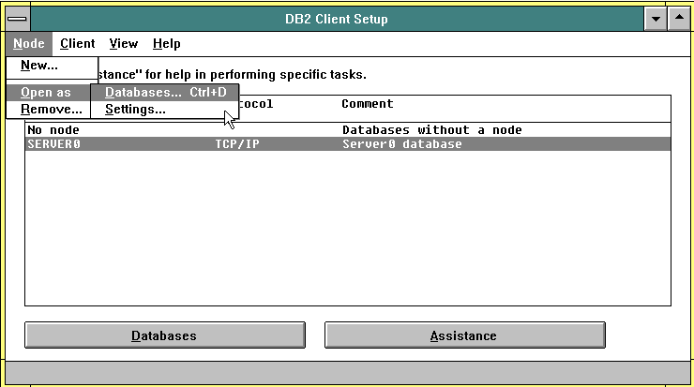Click the Comment column header
This screenshot has height=387, width=694.
pos(368,104)
